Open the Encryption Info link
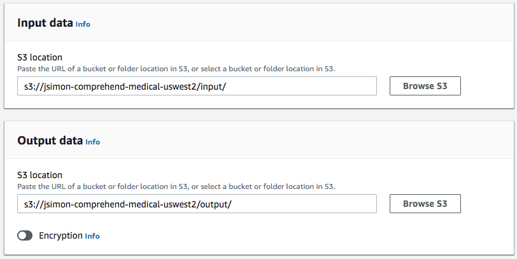This screenshot has height=259, width=517. tap(92, 236)
